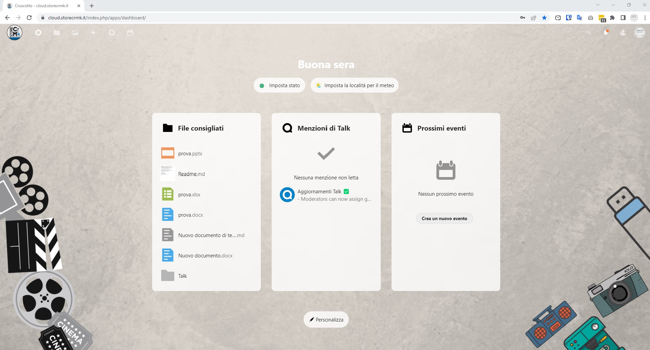
Task: Click Crea un nuovo evento button
Action: [444, 218]
